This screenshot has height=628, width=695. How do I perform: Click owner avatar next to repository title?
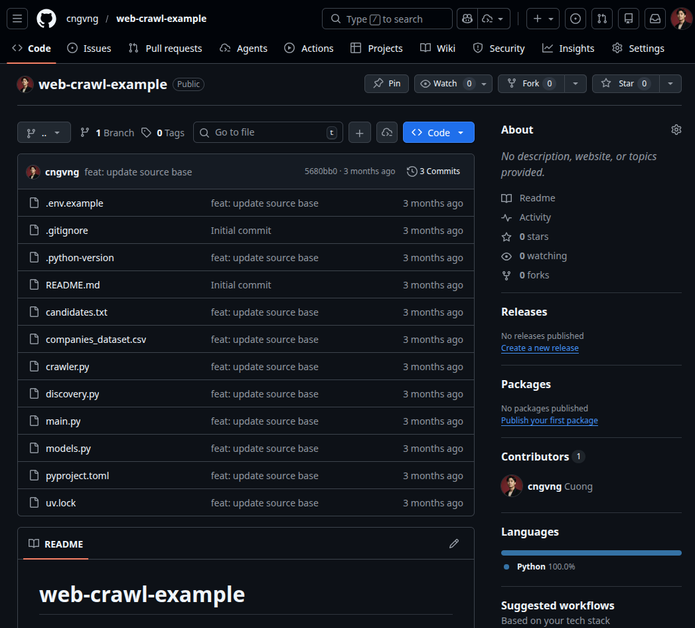(25, 84)
